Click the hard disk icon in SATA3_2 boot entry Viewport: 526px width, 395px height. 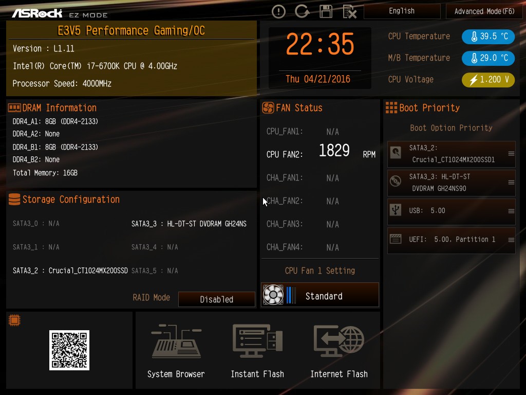pyautogui.click(x=396, y=152)
